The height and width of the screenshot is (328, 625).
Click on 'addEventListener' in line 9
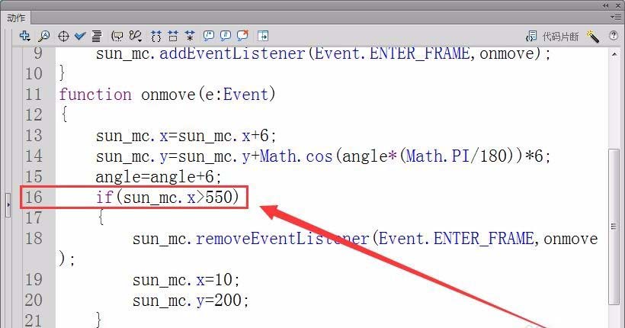pos(232,53)
